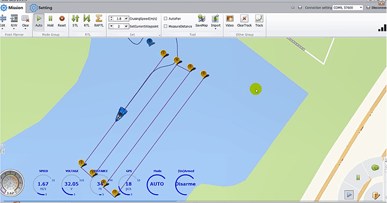387x203 pixels.
Task: Click the Clear waypoints button
Action: click(x=25, y=21)
